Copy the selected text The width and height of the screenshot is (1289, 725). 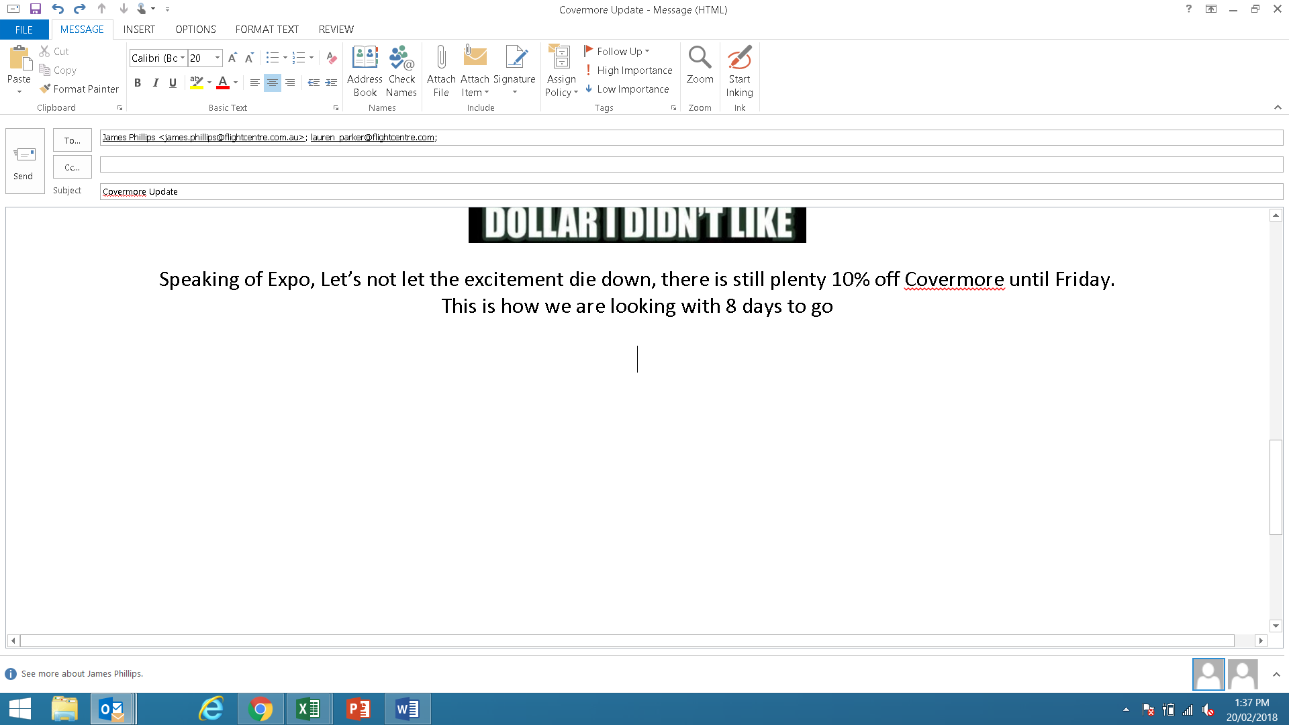58,70
